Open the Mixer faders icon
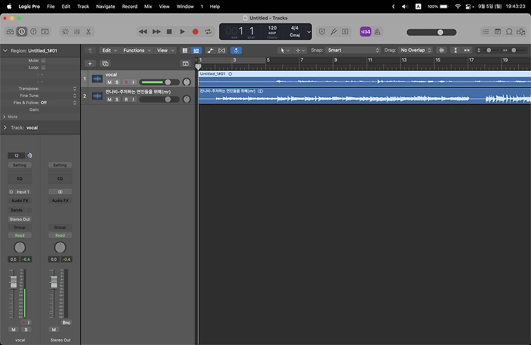 point(77,31)
